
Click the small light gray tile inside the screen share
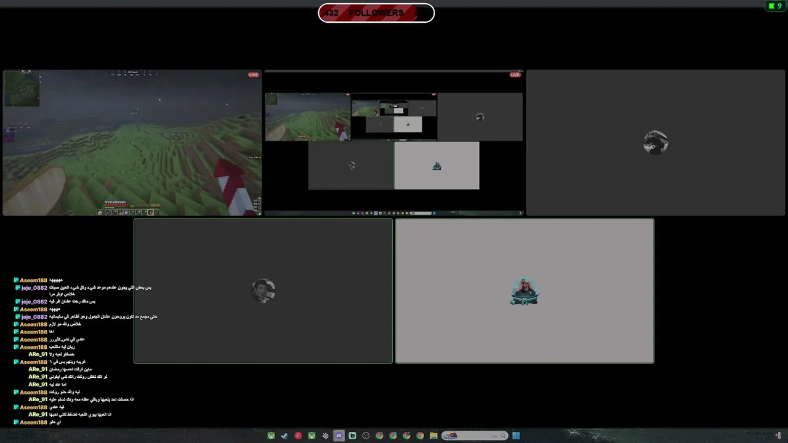tap(436, 166)
